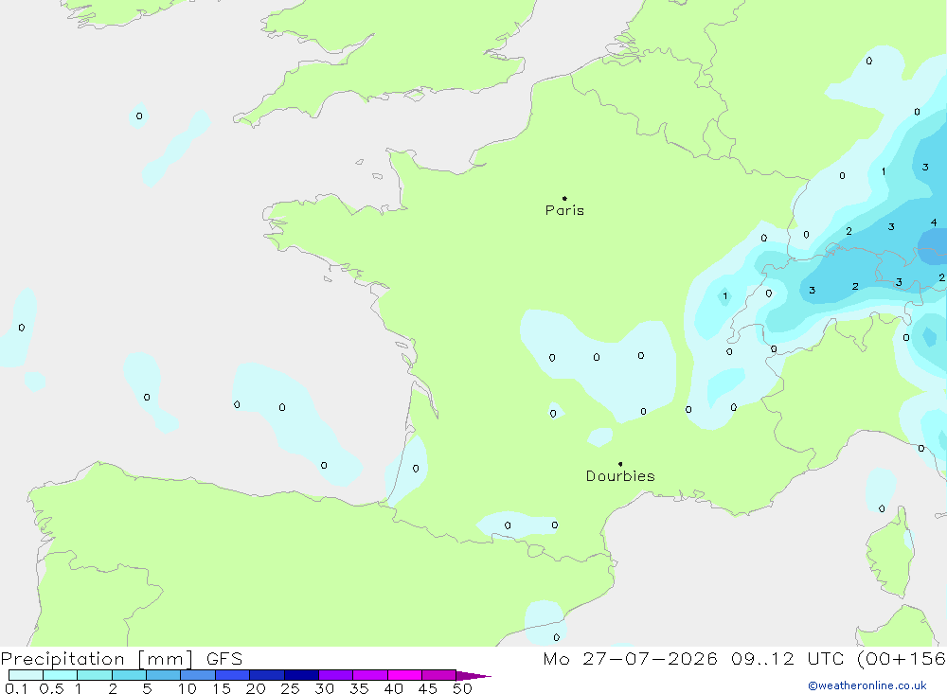Image resolution: width=947 pixels, height=694 pixels.
Task: Pick the 20–25 mm dark blue legend swatch
Action: click(x=267, y=675)
